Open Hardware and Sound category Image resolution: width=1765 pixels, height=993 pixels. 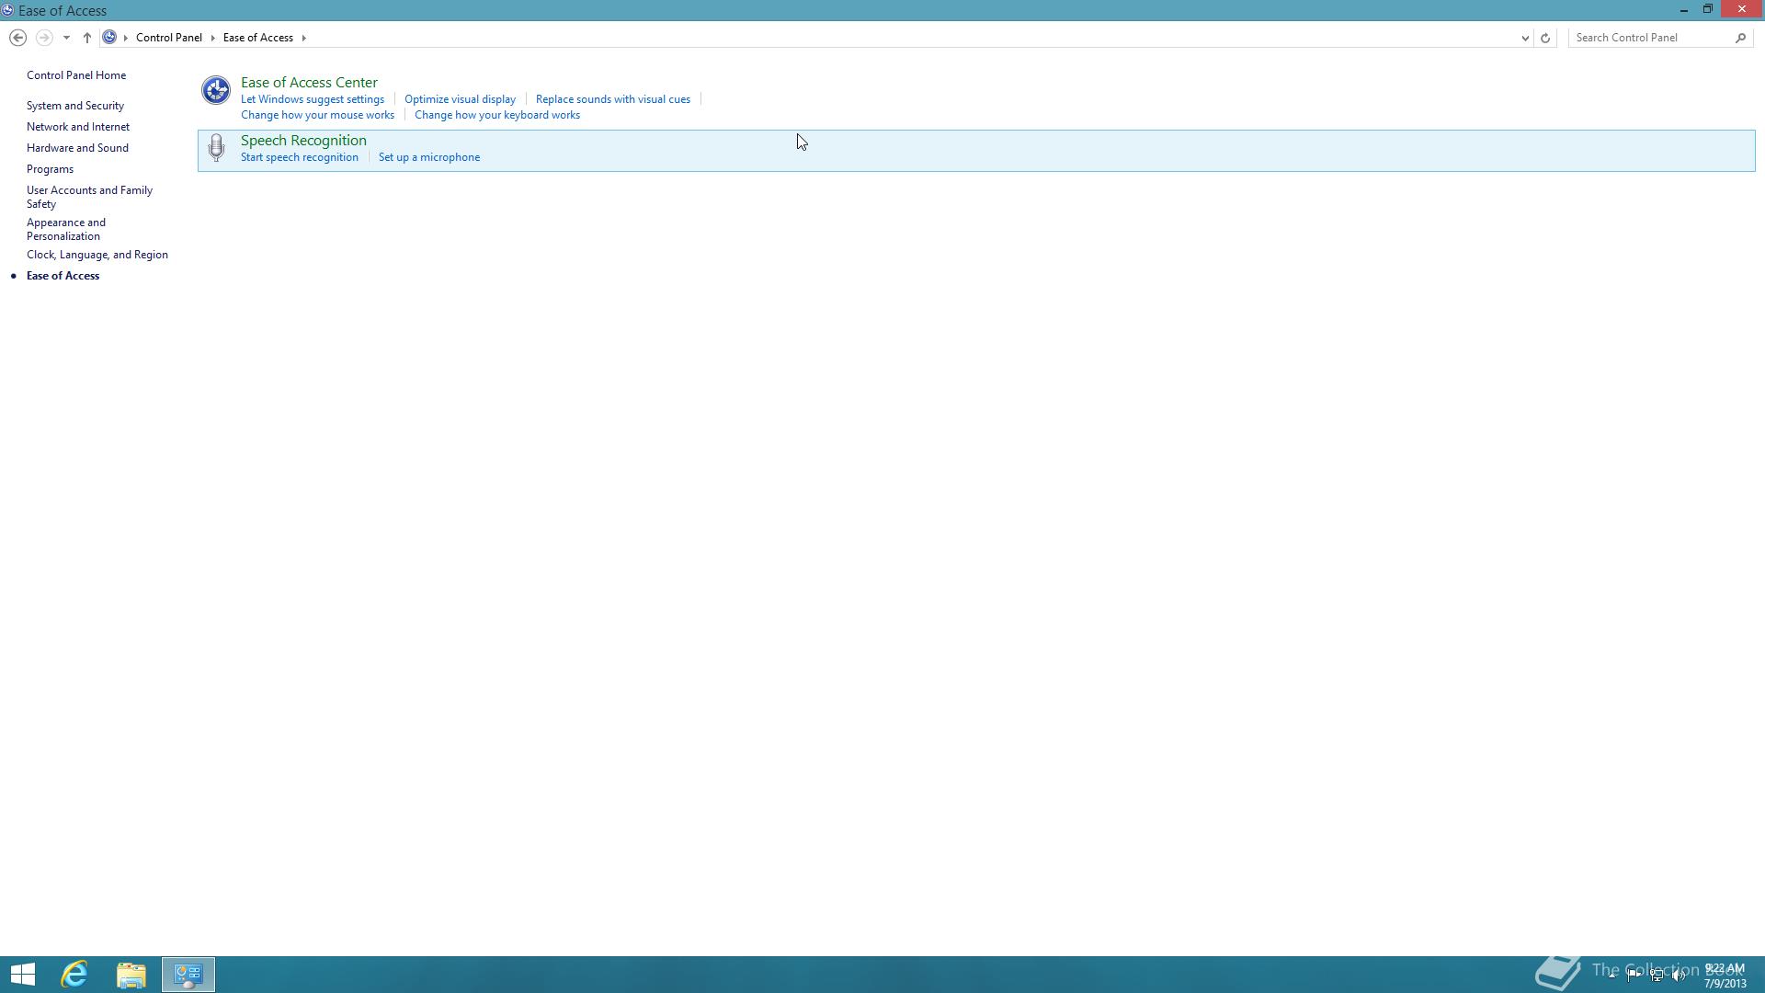(77, 148)
